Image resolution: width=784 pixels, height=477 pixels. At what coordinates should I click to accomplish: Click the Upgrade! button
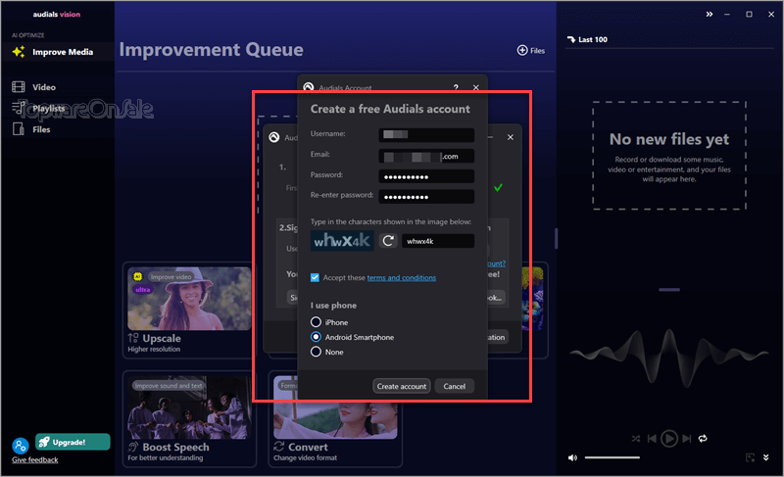click(x=73, y=442)
